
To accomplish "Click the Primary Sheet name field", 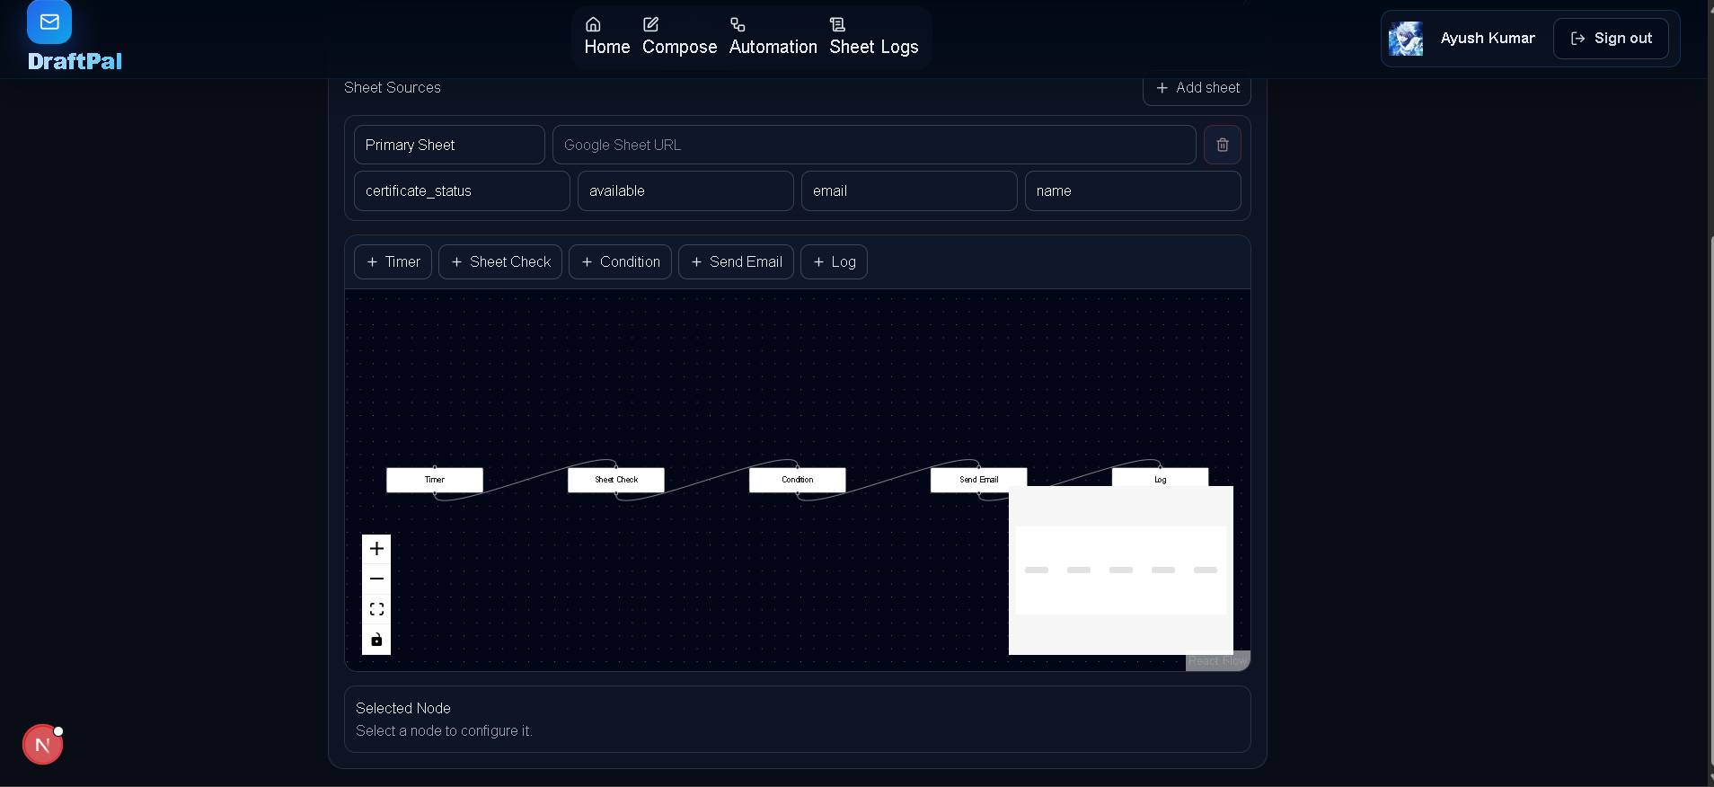I will point(449,145).
